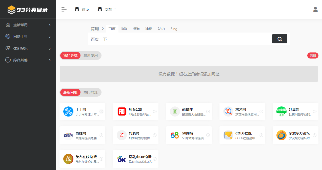Expand the 休闲娱乐 sidebar category
The width and height of the screenshot is (322, 170).
(x=28, y=48)
